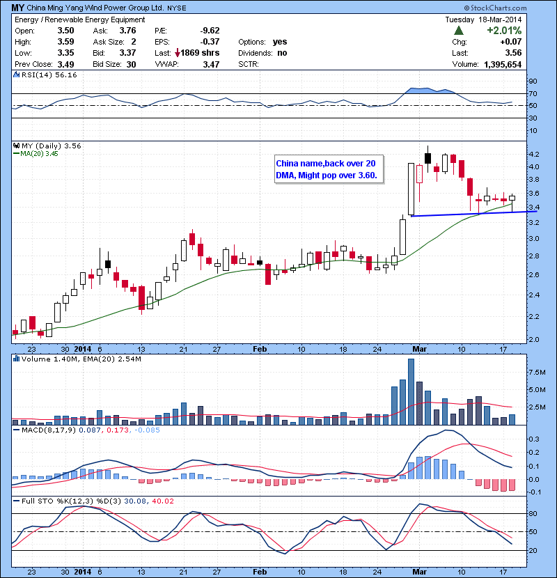Click the stochastic %D value 40.02
The width and height of the screenshot is (557, 578).
click(x=162, y=501)
